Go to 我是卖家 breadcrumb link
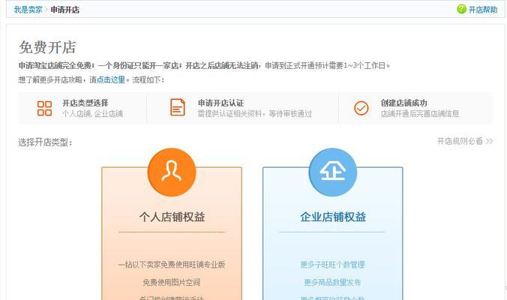507x300 pixels. [28, 10]
